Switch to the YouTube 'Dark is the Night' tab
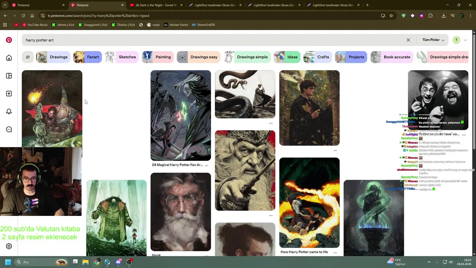 click(x=156, y=5)
